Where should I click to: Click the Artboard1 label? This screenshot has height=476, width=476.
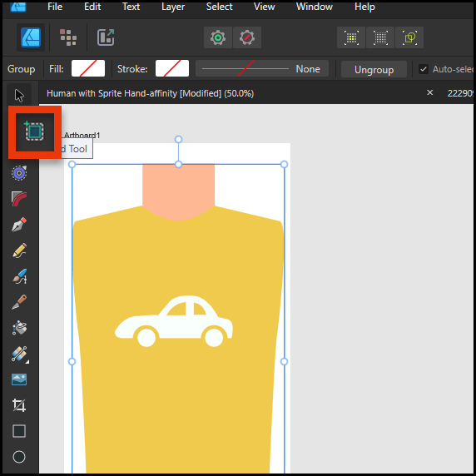(82, 135)
